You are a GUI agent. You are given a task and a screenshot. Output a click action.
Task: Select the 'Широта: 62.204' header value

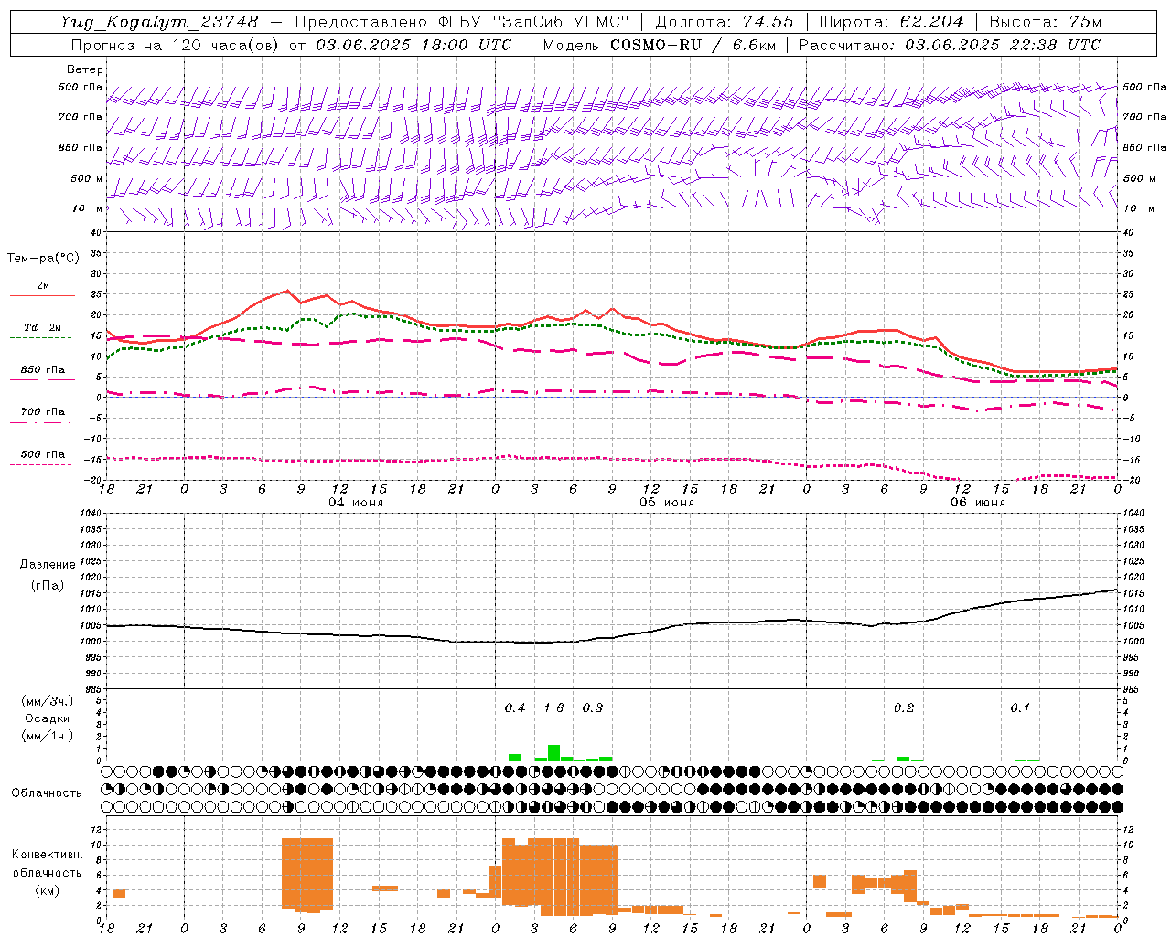click(891, 21)
